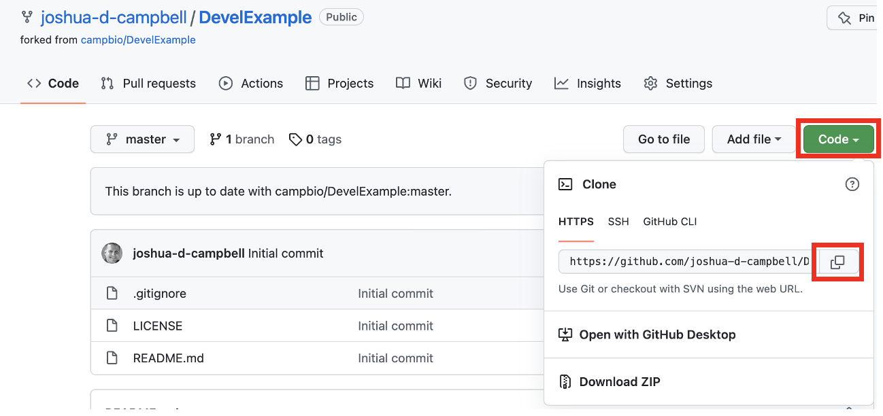Screen dimensions: 883x416
Task: Expand the Add file dropdown
Action: (x=754, y=139)
